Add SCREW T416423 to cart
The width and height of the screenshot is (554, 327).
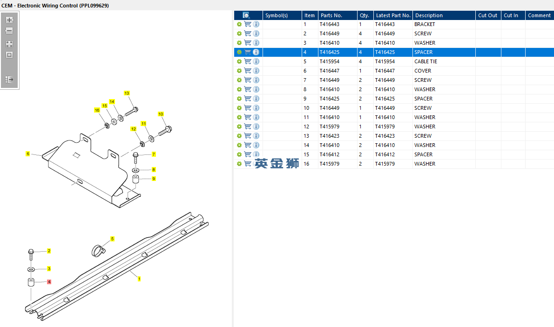[248, 136]
